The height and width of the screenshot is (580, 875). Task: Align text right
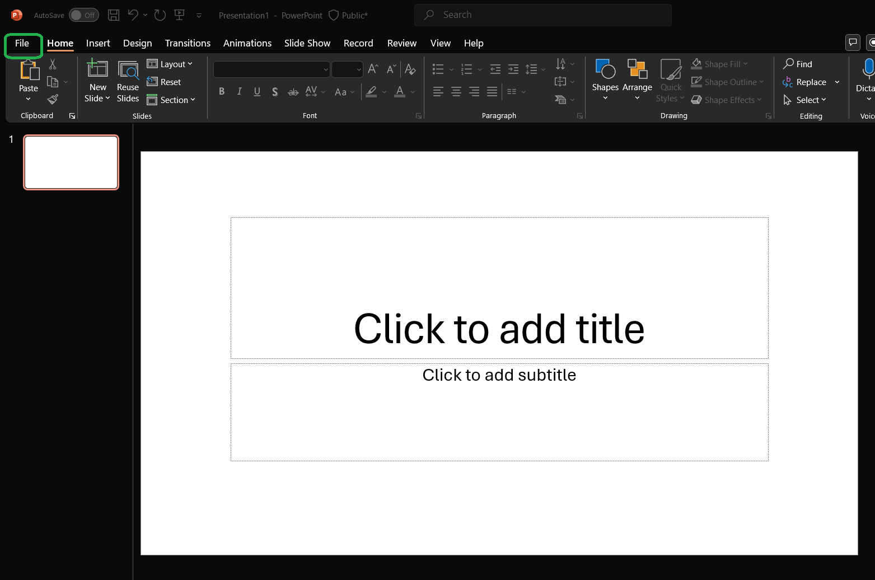coord(474,91)
